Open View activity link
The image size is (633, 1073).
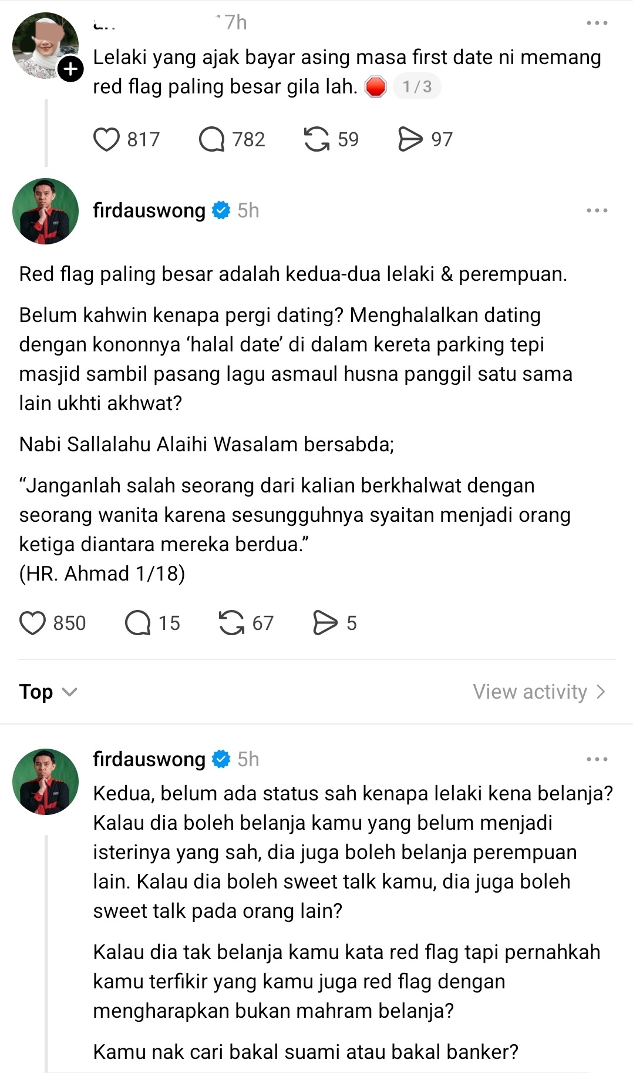(539, 692)
